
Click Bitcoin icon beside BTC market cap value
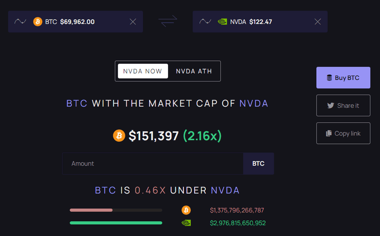pyautogui.click(x=186, y=210)
